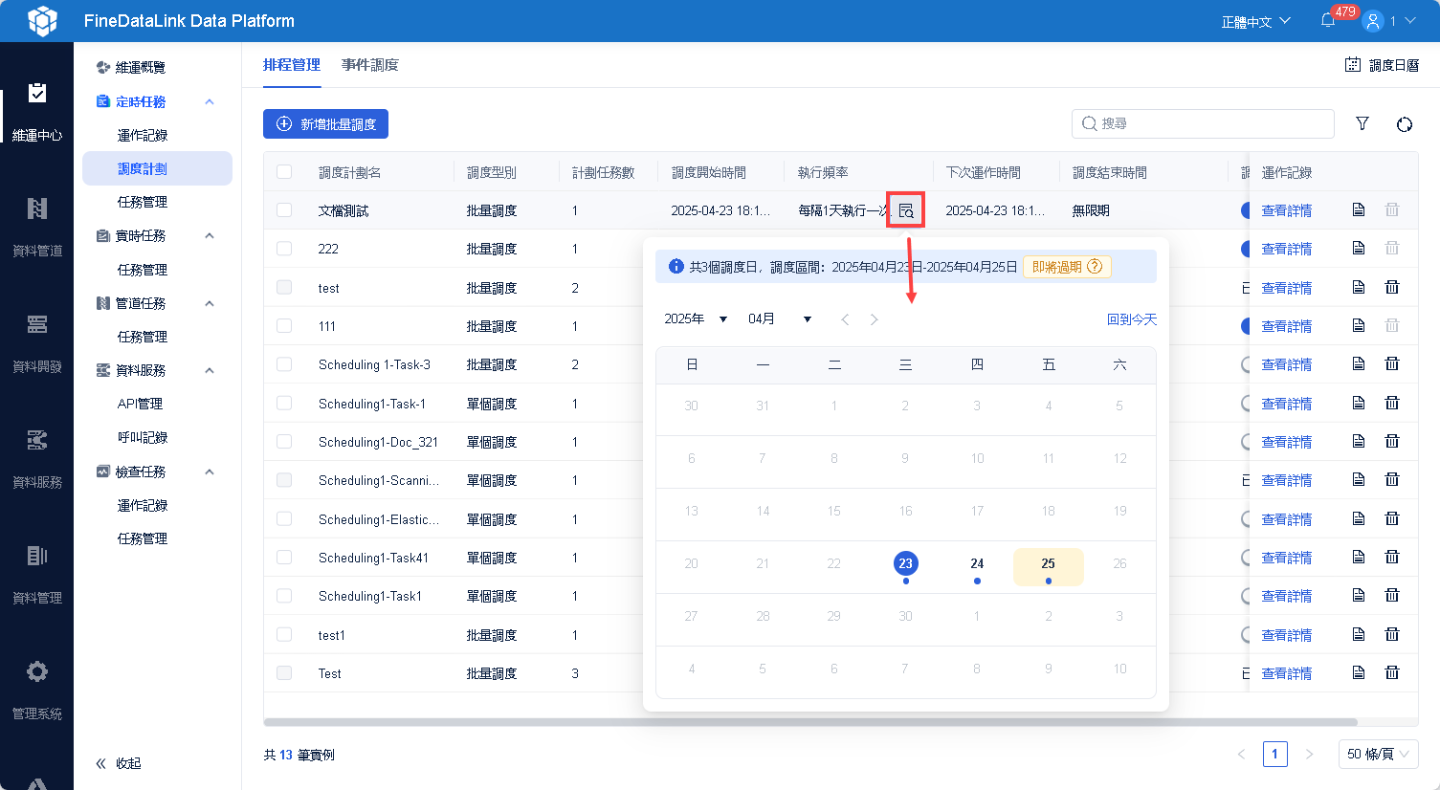Viewport: 1440px width, 790px height.
Task: Open log document icon for 222 row
Action: coord(1359,248)
